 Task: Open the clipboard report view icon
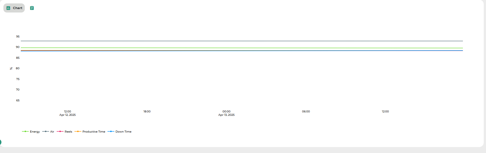pyautogui.click(x=32, y=8)
